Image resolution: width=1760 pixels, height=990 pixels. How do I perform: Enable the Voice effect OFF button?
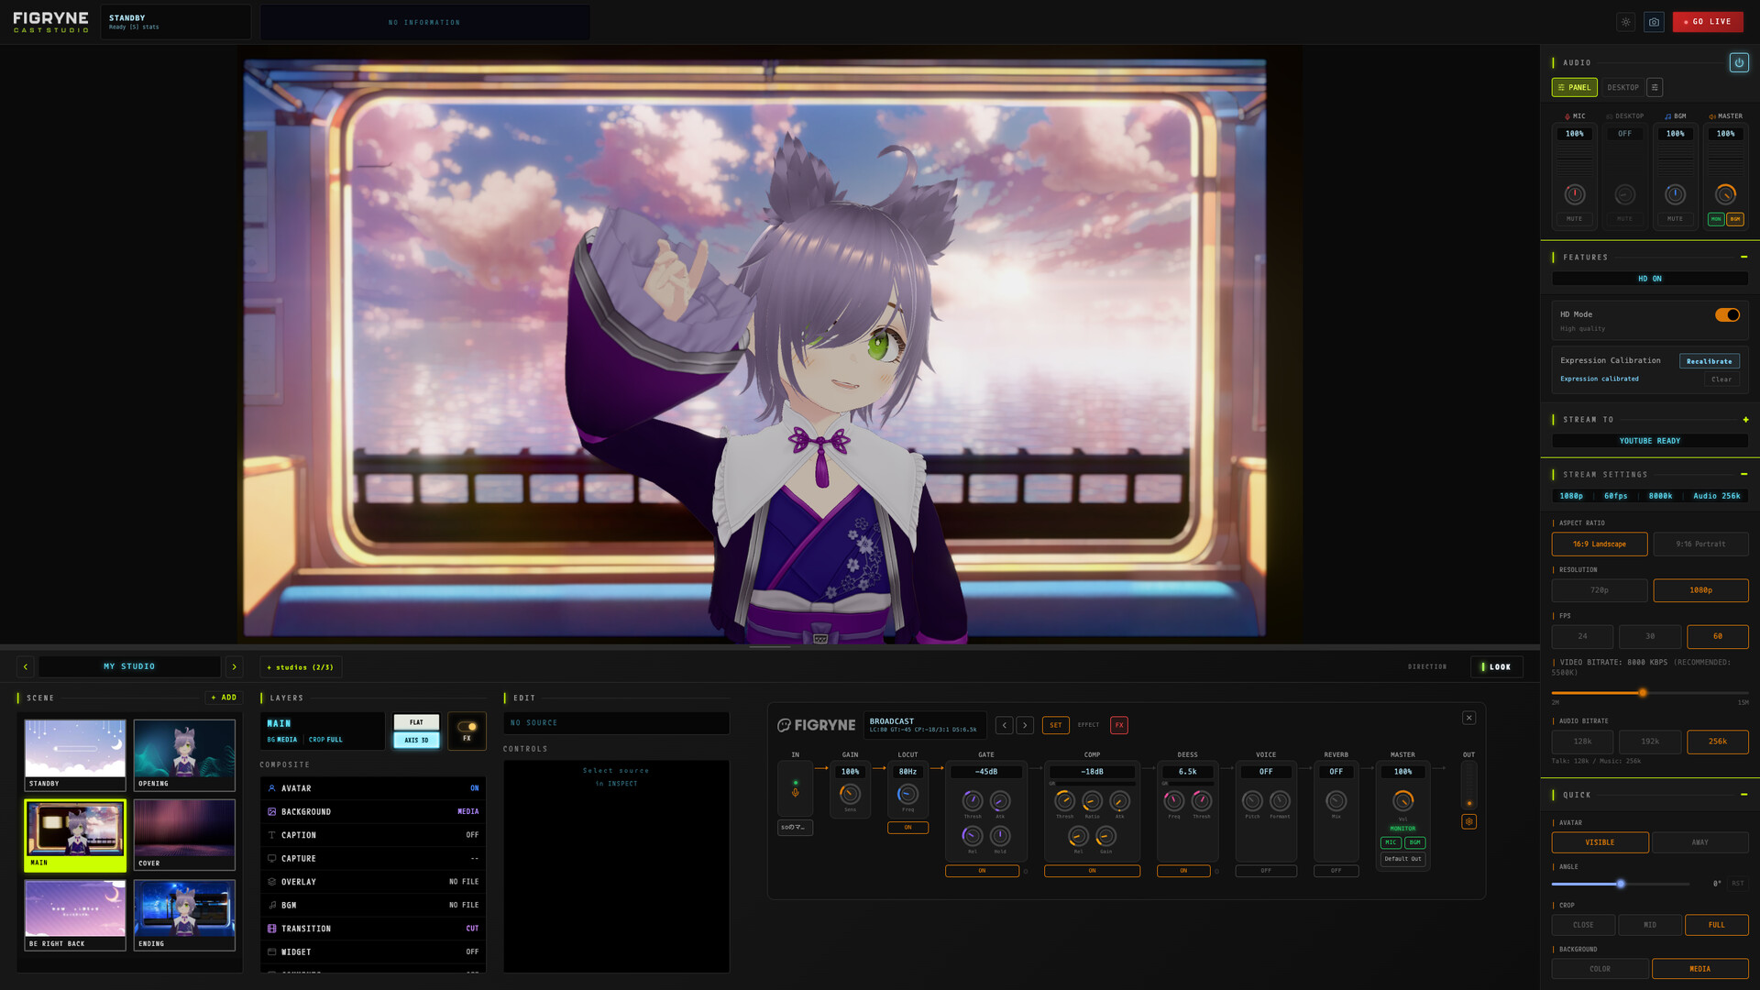(1266, 871)
